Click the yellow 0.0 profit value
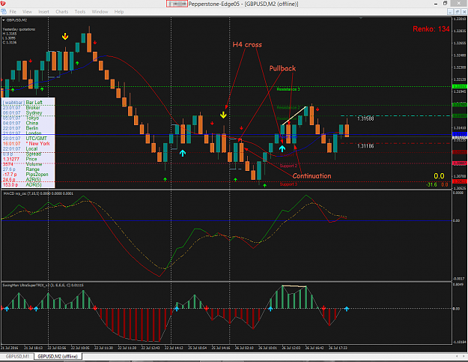Screen dimensions: 468x362 [439, 176]
